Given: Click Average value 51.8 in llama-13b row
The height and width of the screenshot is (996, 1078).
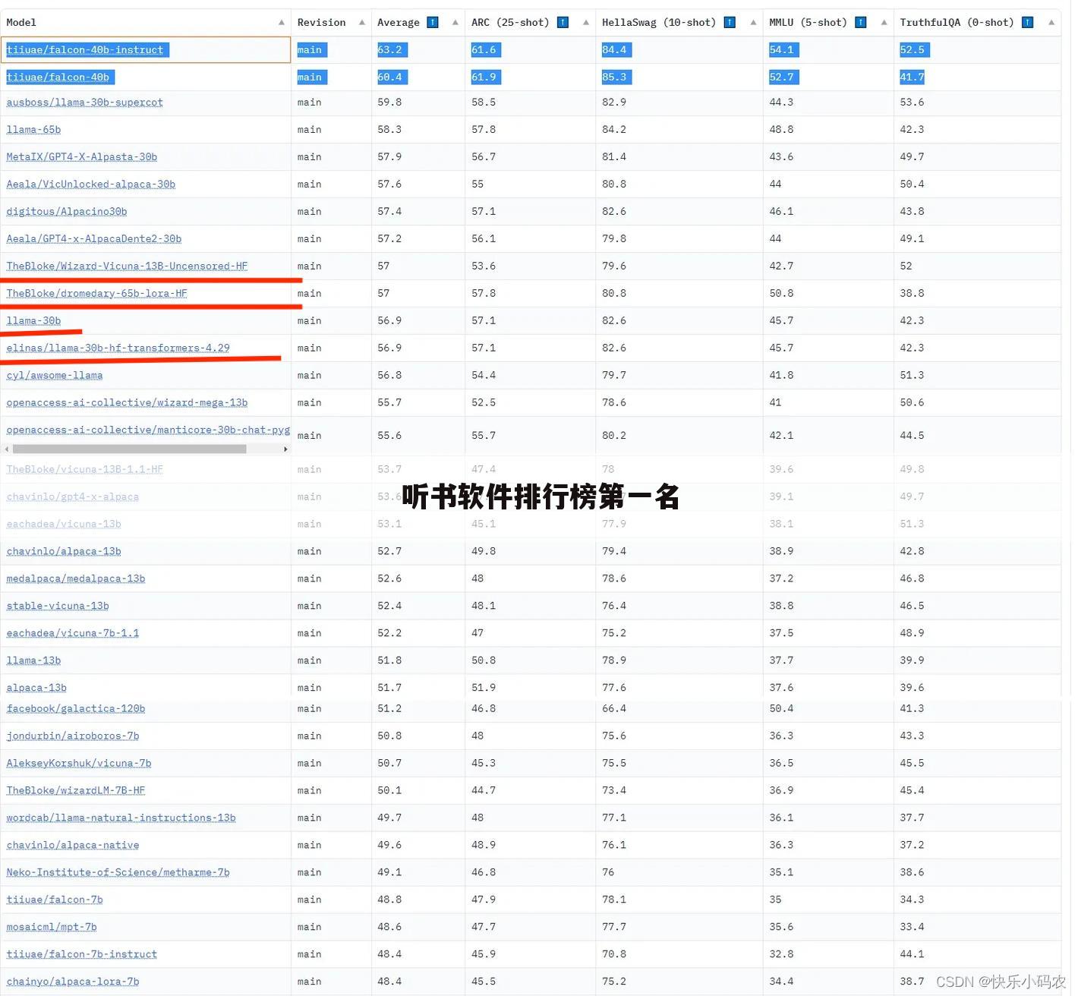Looking at the screenshot, I should pos(389,661).
